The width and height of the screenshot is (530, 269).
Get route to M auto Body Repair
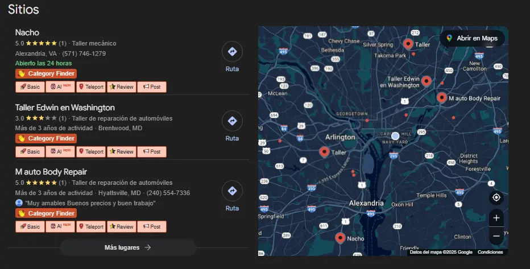232,191
